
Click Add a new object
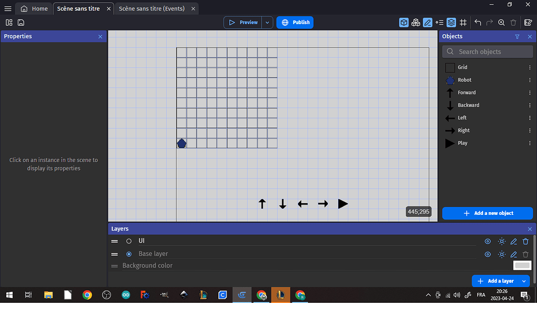[x=487, y=213]
